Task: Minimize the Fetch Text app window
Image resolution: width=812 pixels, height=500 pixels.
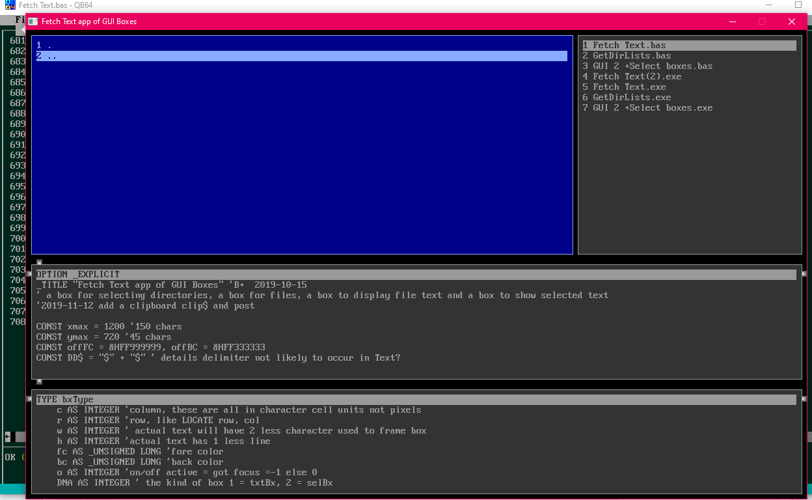Action: [x=732, y=21]
